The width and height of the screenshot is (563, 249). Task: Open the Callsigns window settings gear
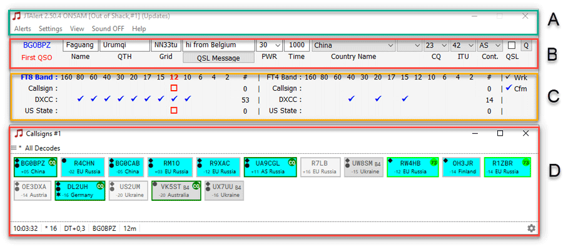point(531,228)
